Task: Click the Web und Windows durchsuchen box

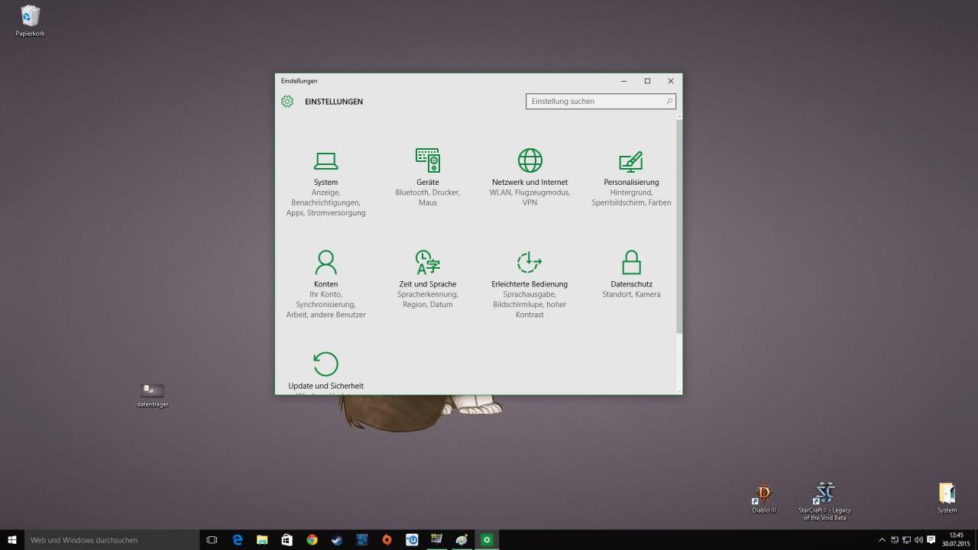Action: click(112, 540)
